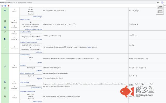Click the bookmark star icon in address bar
Viewport: 166px width, 103px height.
tap(158, 2)
